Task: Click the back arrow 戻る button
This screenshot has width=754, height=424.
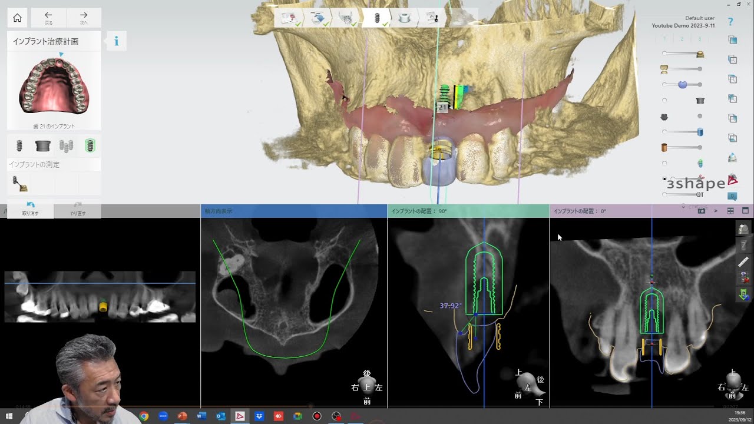Action: 48,18
